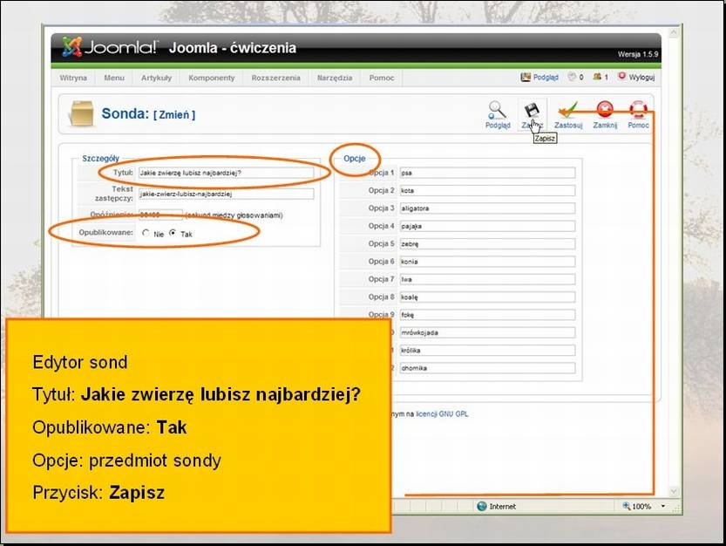Click the Opcja 2 field containing kota

click(487, 190)
